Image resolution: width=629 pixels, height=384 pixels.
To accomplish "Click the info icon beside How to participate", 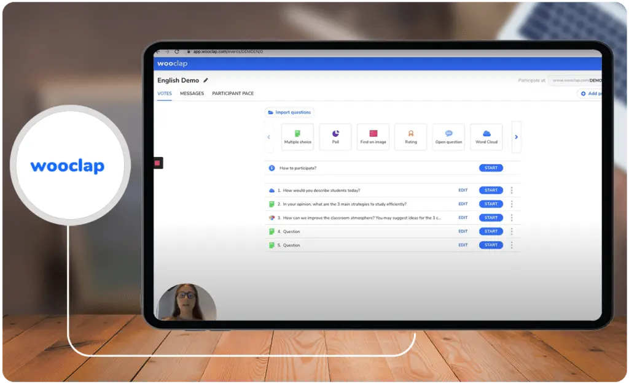I will [272, 168].
